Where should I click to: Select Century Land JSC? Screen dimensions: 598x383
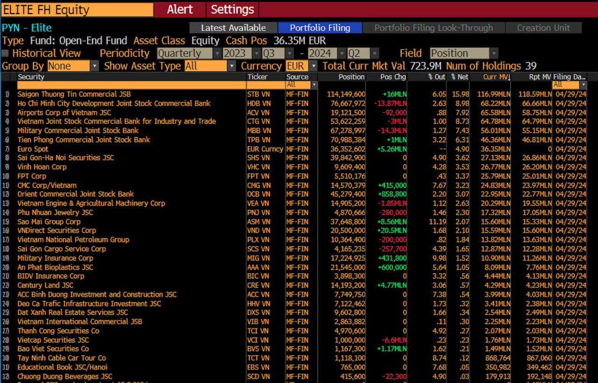point(45,285)
